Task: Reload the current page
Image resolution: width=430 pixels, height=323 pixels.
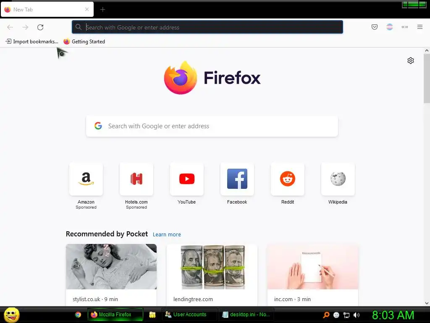Action: click(x=40, y=27)
